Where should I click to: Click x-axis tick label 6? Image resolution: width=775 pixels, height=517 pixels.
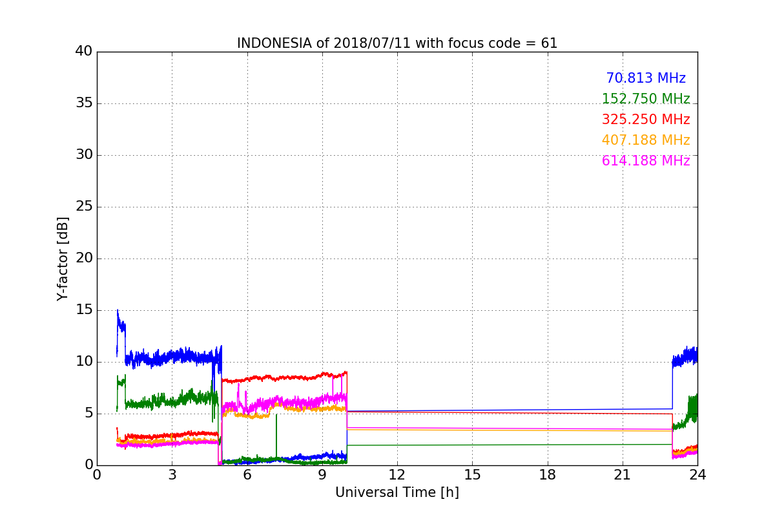[x=247, y=474]
